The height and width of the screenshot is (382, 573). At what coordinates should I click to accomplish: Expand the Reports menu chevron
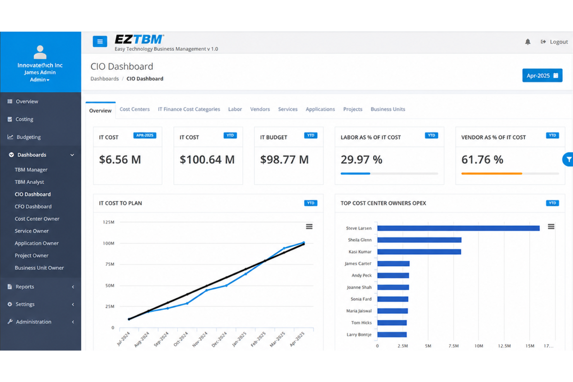(x=73, y=287)
